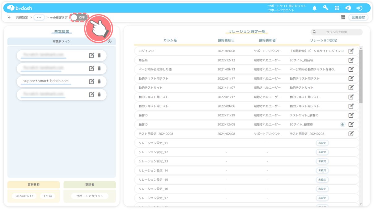This screenshot has width=374, height=210.
Task: Click the 2022/12/12 date cell
Action: coord(226,60)
